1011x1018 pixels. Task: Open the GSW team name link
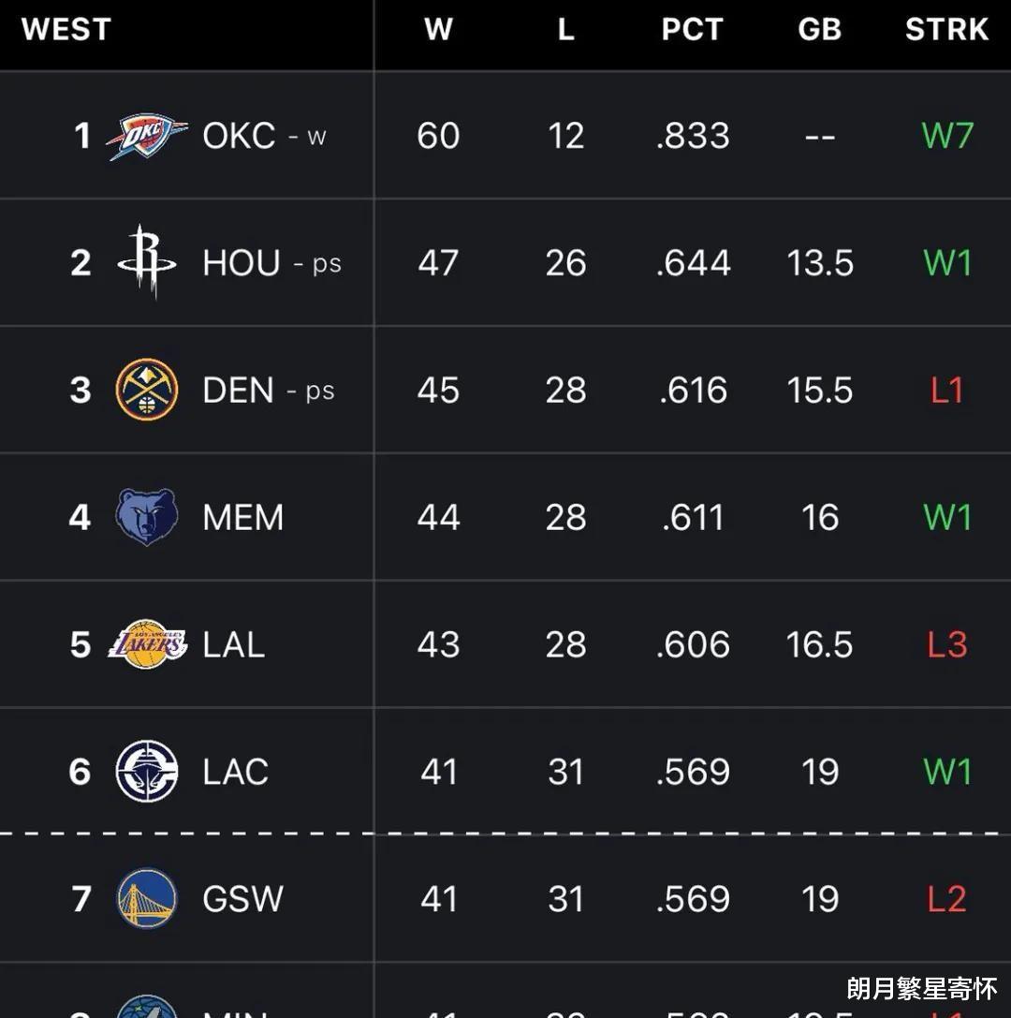242,899
